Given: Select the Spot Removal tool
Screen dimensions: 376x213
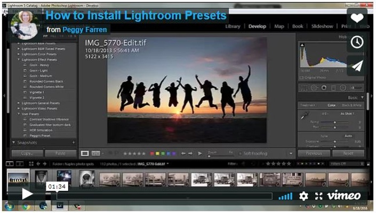Looking at the screenshot, I should pyautogui.click(x=314, y=88).
